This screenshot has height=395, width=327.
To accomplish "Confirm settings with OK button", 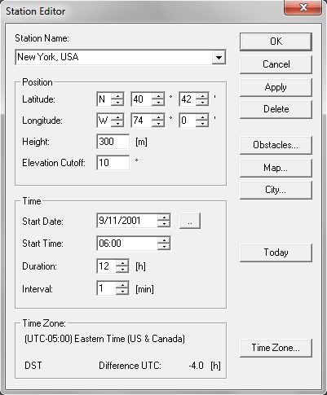I will click(276, 42).
